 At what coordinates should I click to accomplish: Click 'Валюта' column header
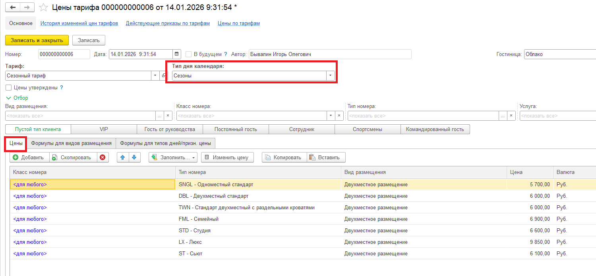(575, 172)
